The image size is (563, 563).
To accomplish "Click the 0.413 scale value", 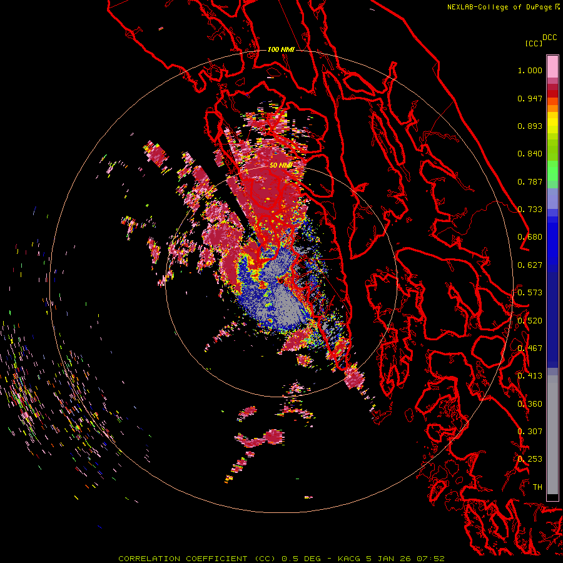I will [530, 376].
